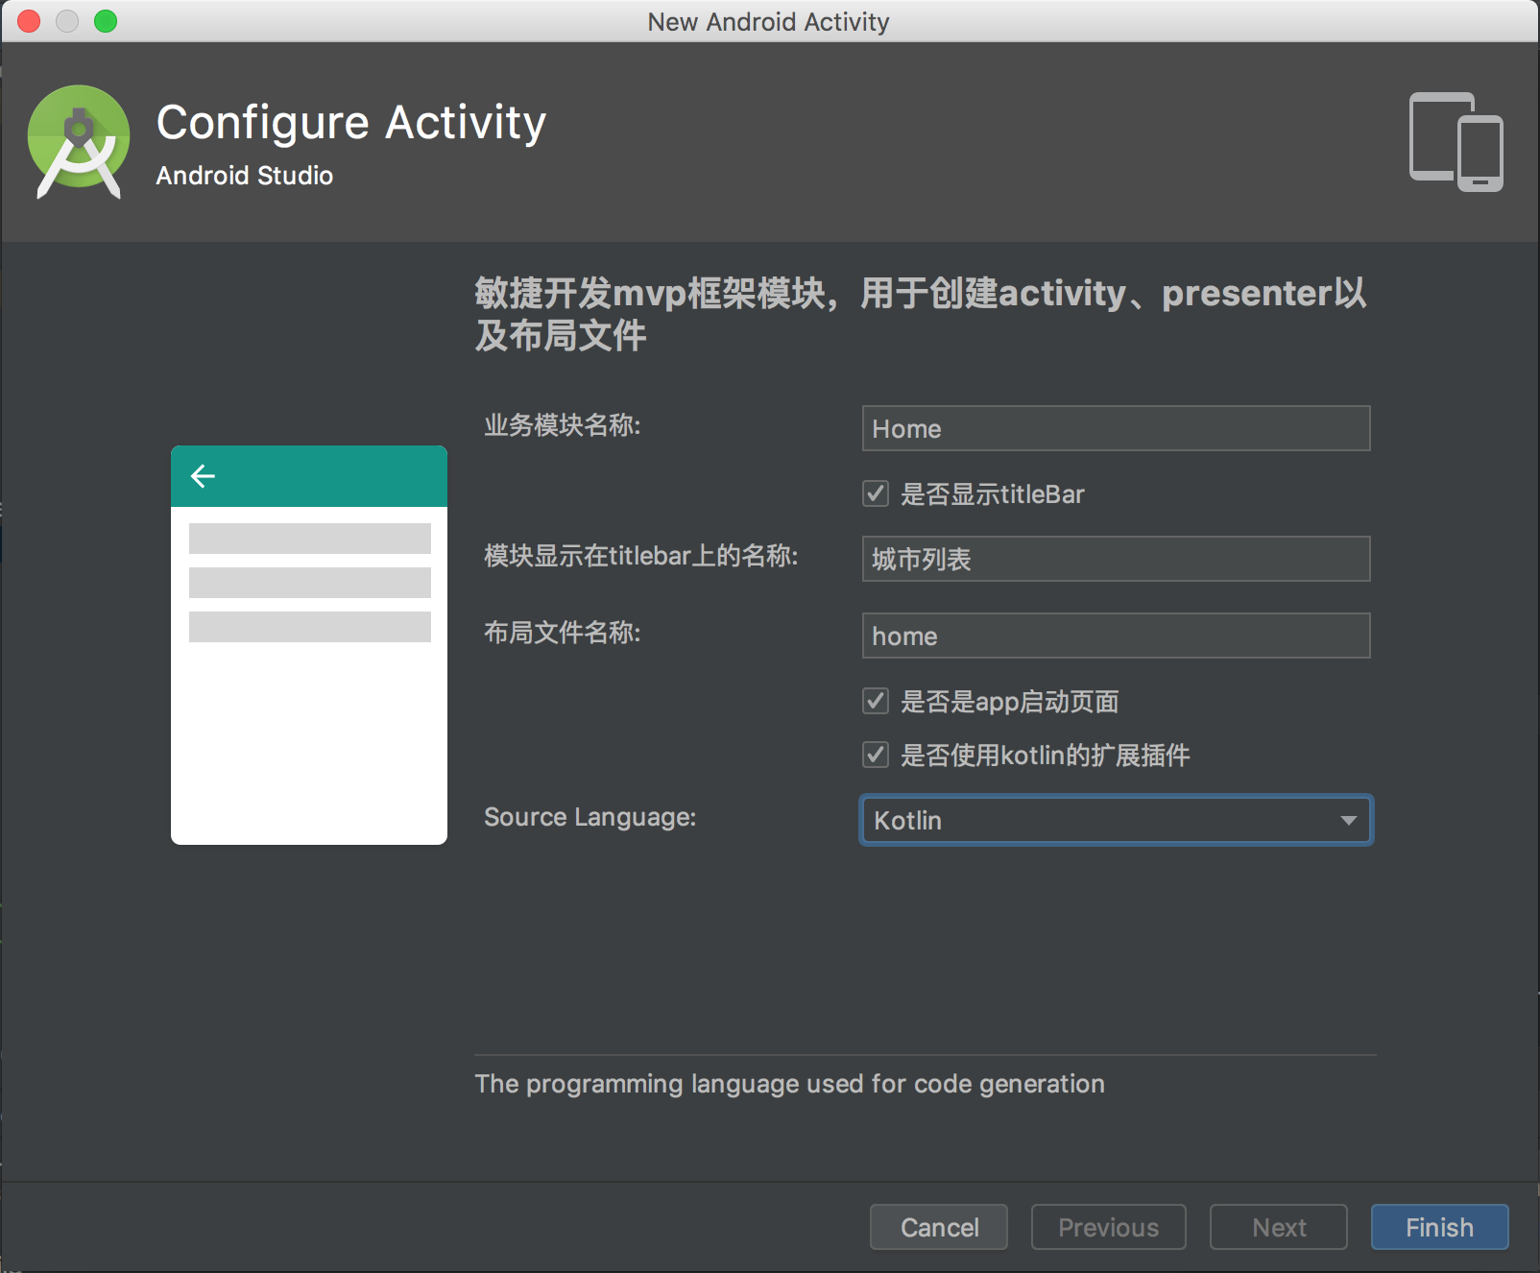The image size is (1540, 1273).
Task: Click the programming language hint text
Action: 790,1084
